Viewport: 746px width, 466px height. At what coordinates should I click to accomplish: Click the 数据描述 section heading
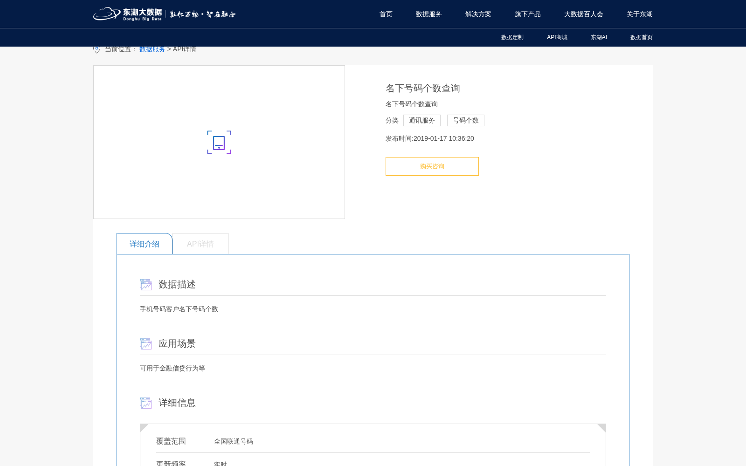[x=177, y=284]
